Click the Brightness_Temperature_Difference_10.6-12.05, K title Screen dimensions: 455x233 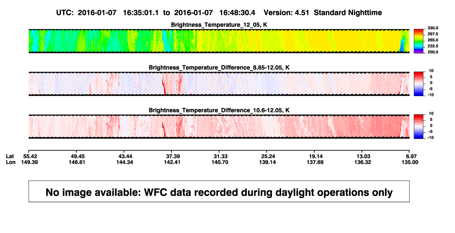(x=219, y=110)
